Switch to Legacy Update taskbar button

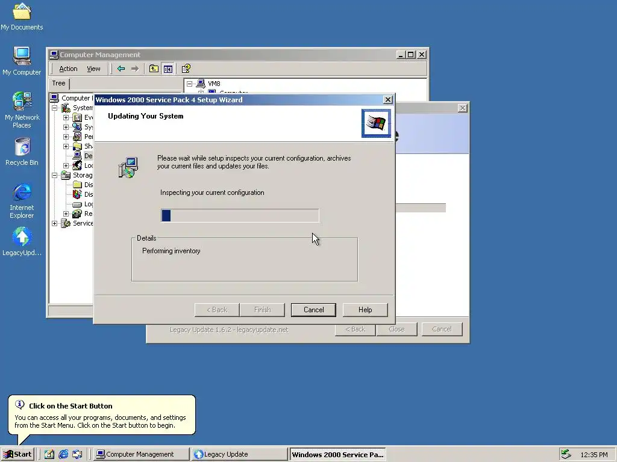(239, 454)
